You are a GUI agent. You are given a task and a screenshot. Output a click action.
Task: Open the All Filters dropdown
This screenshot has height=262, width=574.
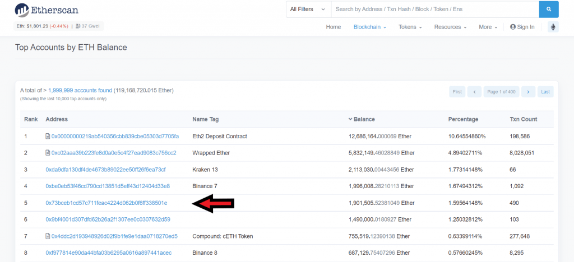click(308, 9)
